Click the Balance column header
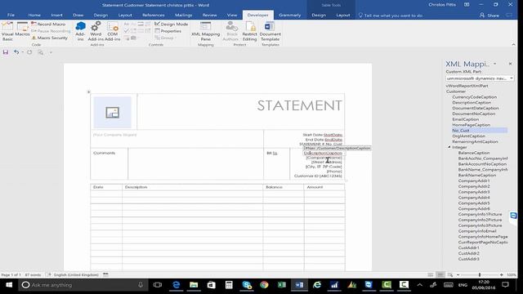Screen dimensions: 523x294 point(275,187)
